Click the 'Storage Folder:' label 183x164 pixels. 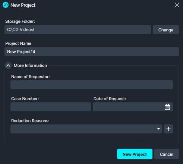(20, 21)
